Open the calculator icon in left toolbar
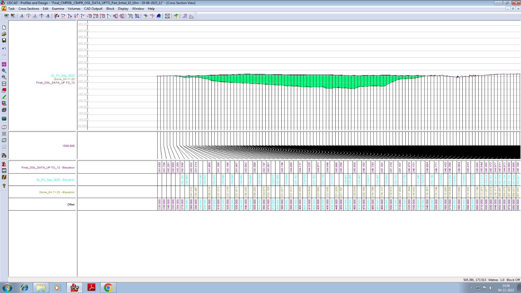This screenshot has width=521, height=293. [x=4, y=119]
